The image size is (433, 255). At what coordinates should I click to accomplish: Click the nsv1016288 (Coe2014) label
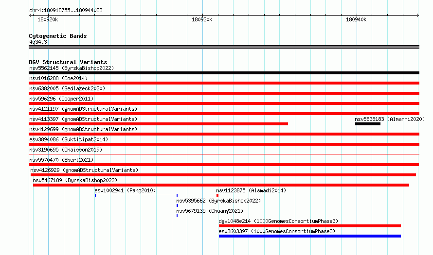58,78
